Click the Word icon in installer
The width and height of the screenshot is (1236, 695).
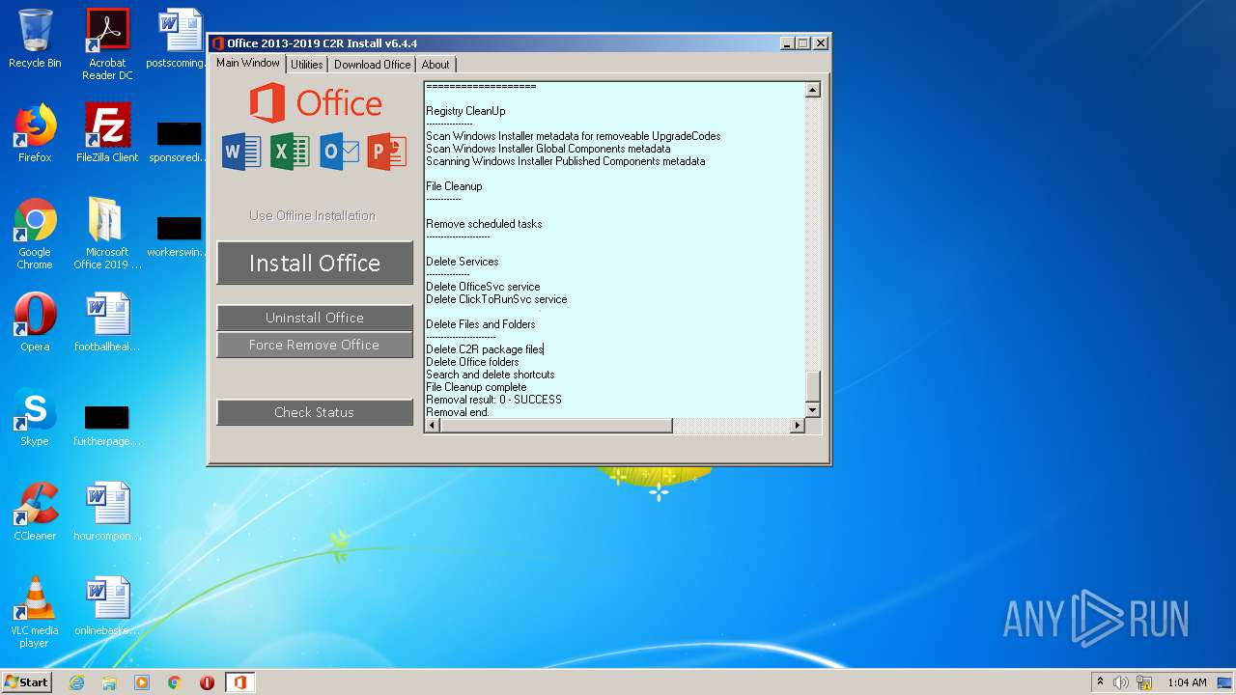(x=241, y=152)
